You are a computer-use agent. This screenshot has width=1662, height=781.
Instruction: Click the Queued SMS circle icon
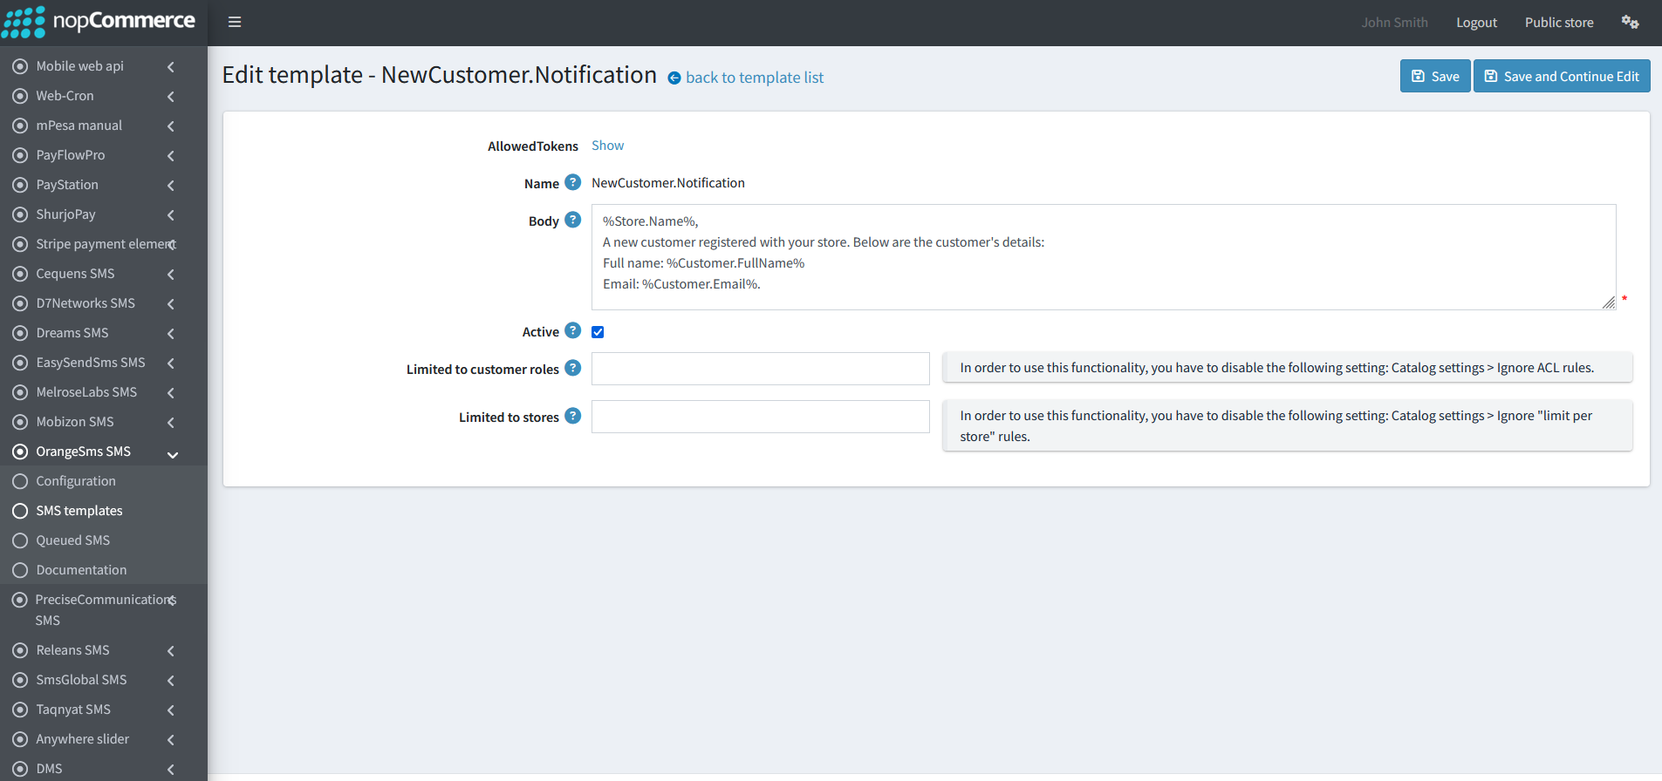20,540
